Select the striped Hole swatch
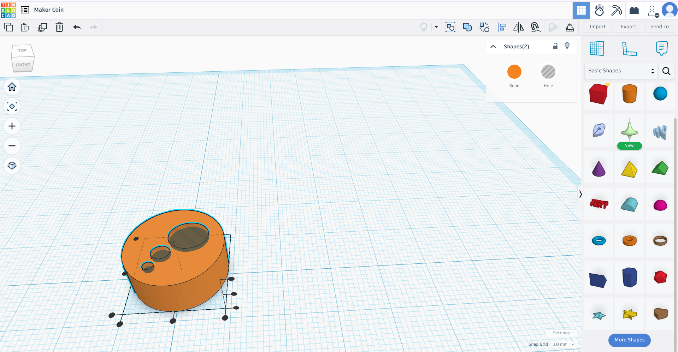Image resolution: width=678 pixels, height=352 pixels. point(548,72)
